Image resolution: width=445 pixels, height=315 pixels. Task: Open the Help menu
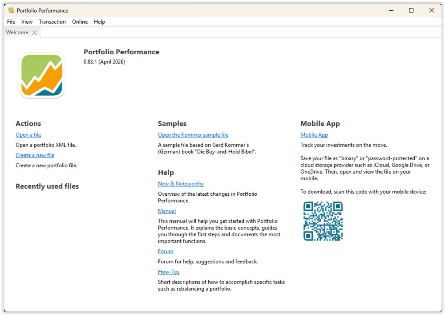(x=99, y=22)
